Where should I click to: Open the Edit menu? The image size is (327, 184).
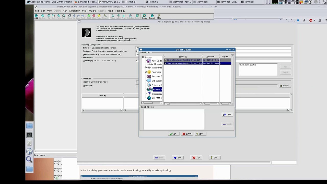tap(43, 11)
